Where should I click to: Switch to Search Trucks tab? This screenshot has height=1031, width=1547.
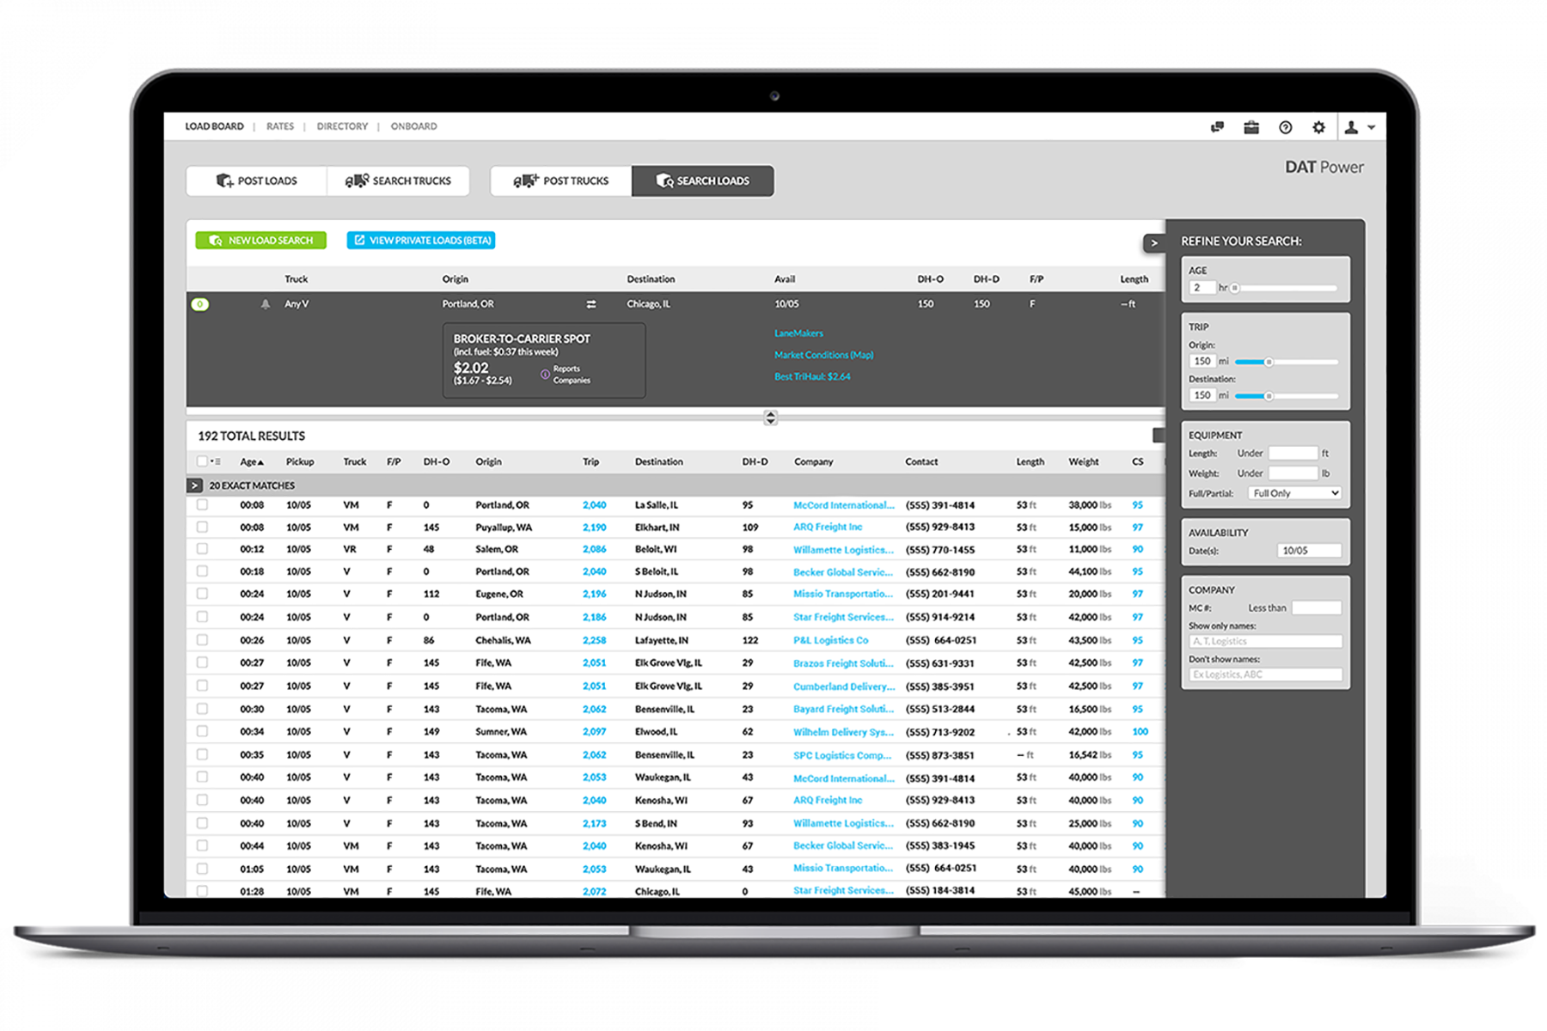point(398,180)
